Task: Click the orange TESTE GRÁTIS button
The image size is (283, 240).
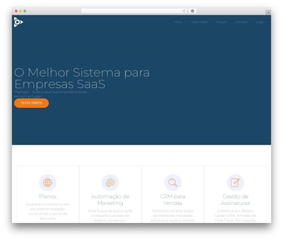Action: tap(31, 103)
